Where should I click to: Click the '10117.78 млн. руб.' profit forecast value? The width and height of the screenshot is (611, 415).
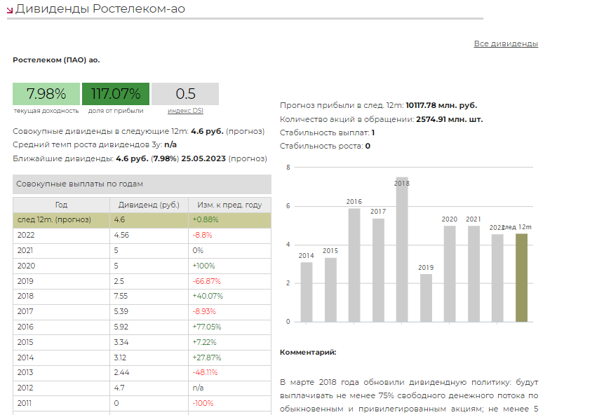point(441,105)
